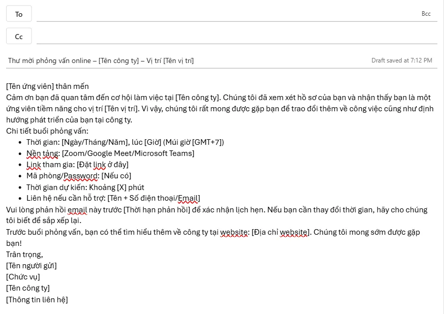Click the signature line '[Thông tin liên hệ]'
Screen dimensions: 444x314
(37, 300)
